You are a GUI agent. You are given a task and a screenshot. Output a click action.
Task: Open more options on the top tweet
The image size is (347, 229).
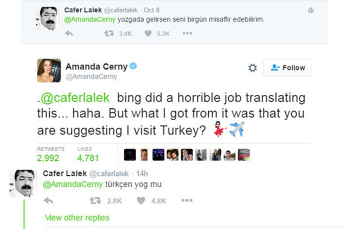(187, 34)
